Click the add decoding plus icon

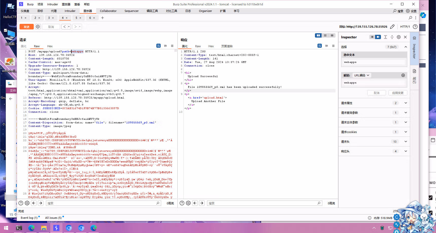[x=403, y=75]
